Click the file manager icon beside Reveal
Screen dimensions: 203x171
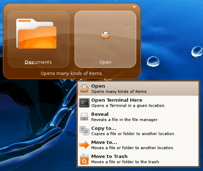click(x=84, y=117)
